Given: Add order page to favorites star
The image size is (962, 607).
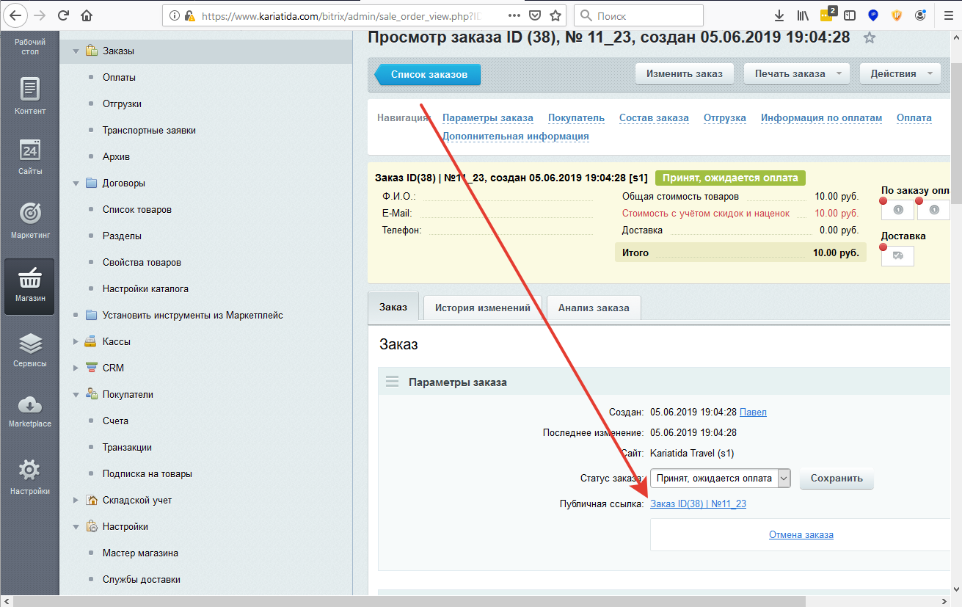Looking at the screenshot, I should pos(870,38).
